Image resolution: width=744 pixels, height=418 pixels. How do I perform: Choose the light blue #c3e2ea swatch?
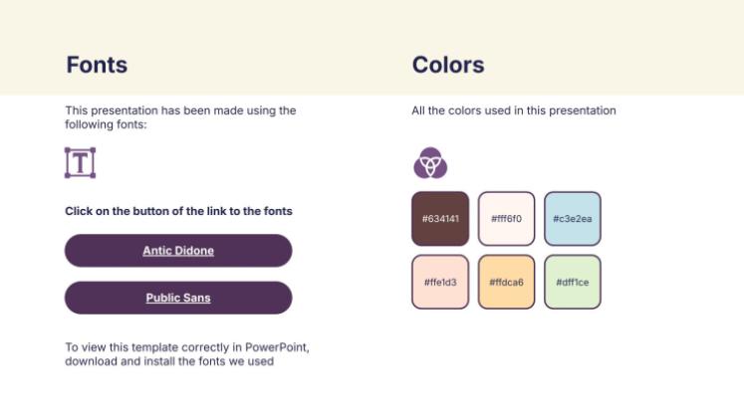click(x=572, y=218)
